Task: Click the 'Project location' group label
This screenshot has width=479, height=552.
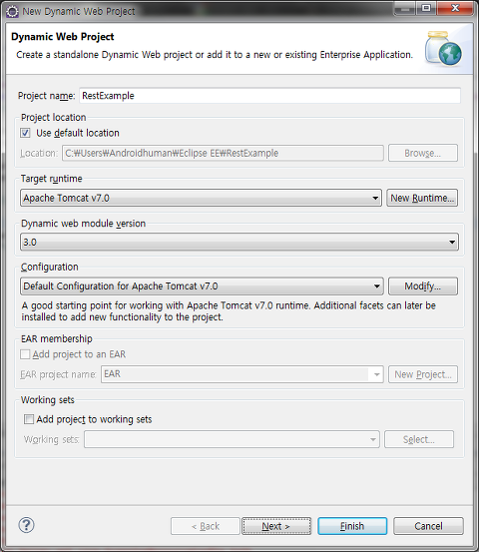Action: (54, 117)
